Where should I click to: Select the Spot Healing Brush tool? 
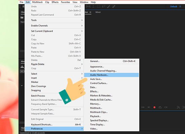click(114, 6)
